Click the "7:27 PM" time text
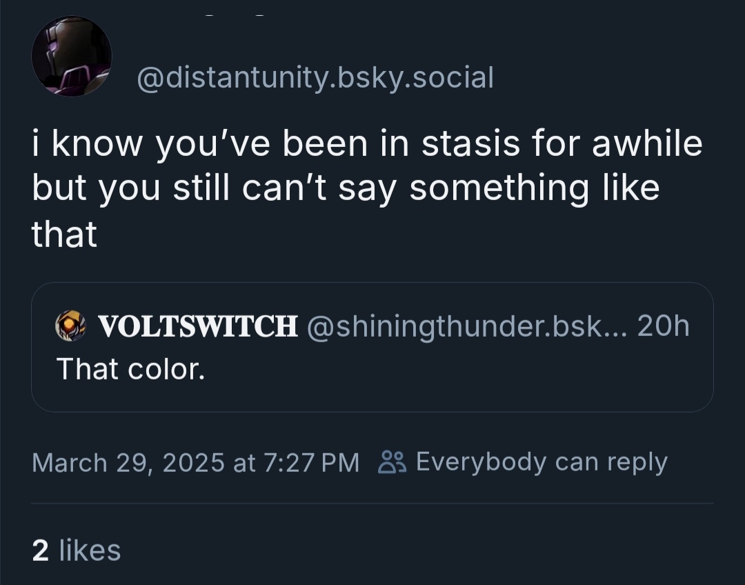This screenshot has width=745, height=585. pyautogui.click(x=312, y=462)
